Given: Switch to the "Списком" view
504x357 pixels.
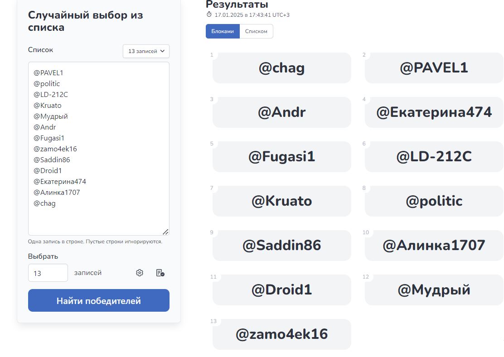Looking at the screenshot, I should coord(256,31).
